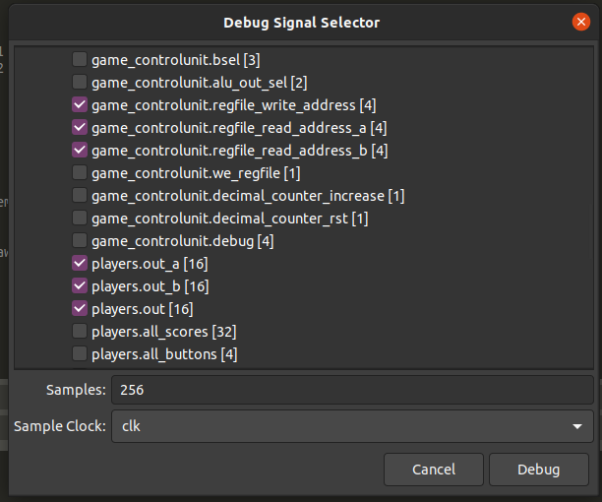Uncheck regfile_write_address signal
The width and height of the screenshot is (602, 502).
pyautogui.click(x=80, y=104)
